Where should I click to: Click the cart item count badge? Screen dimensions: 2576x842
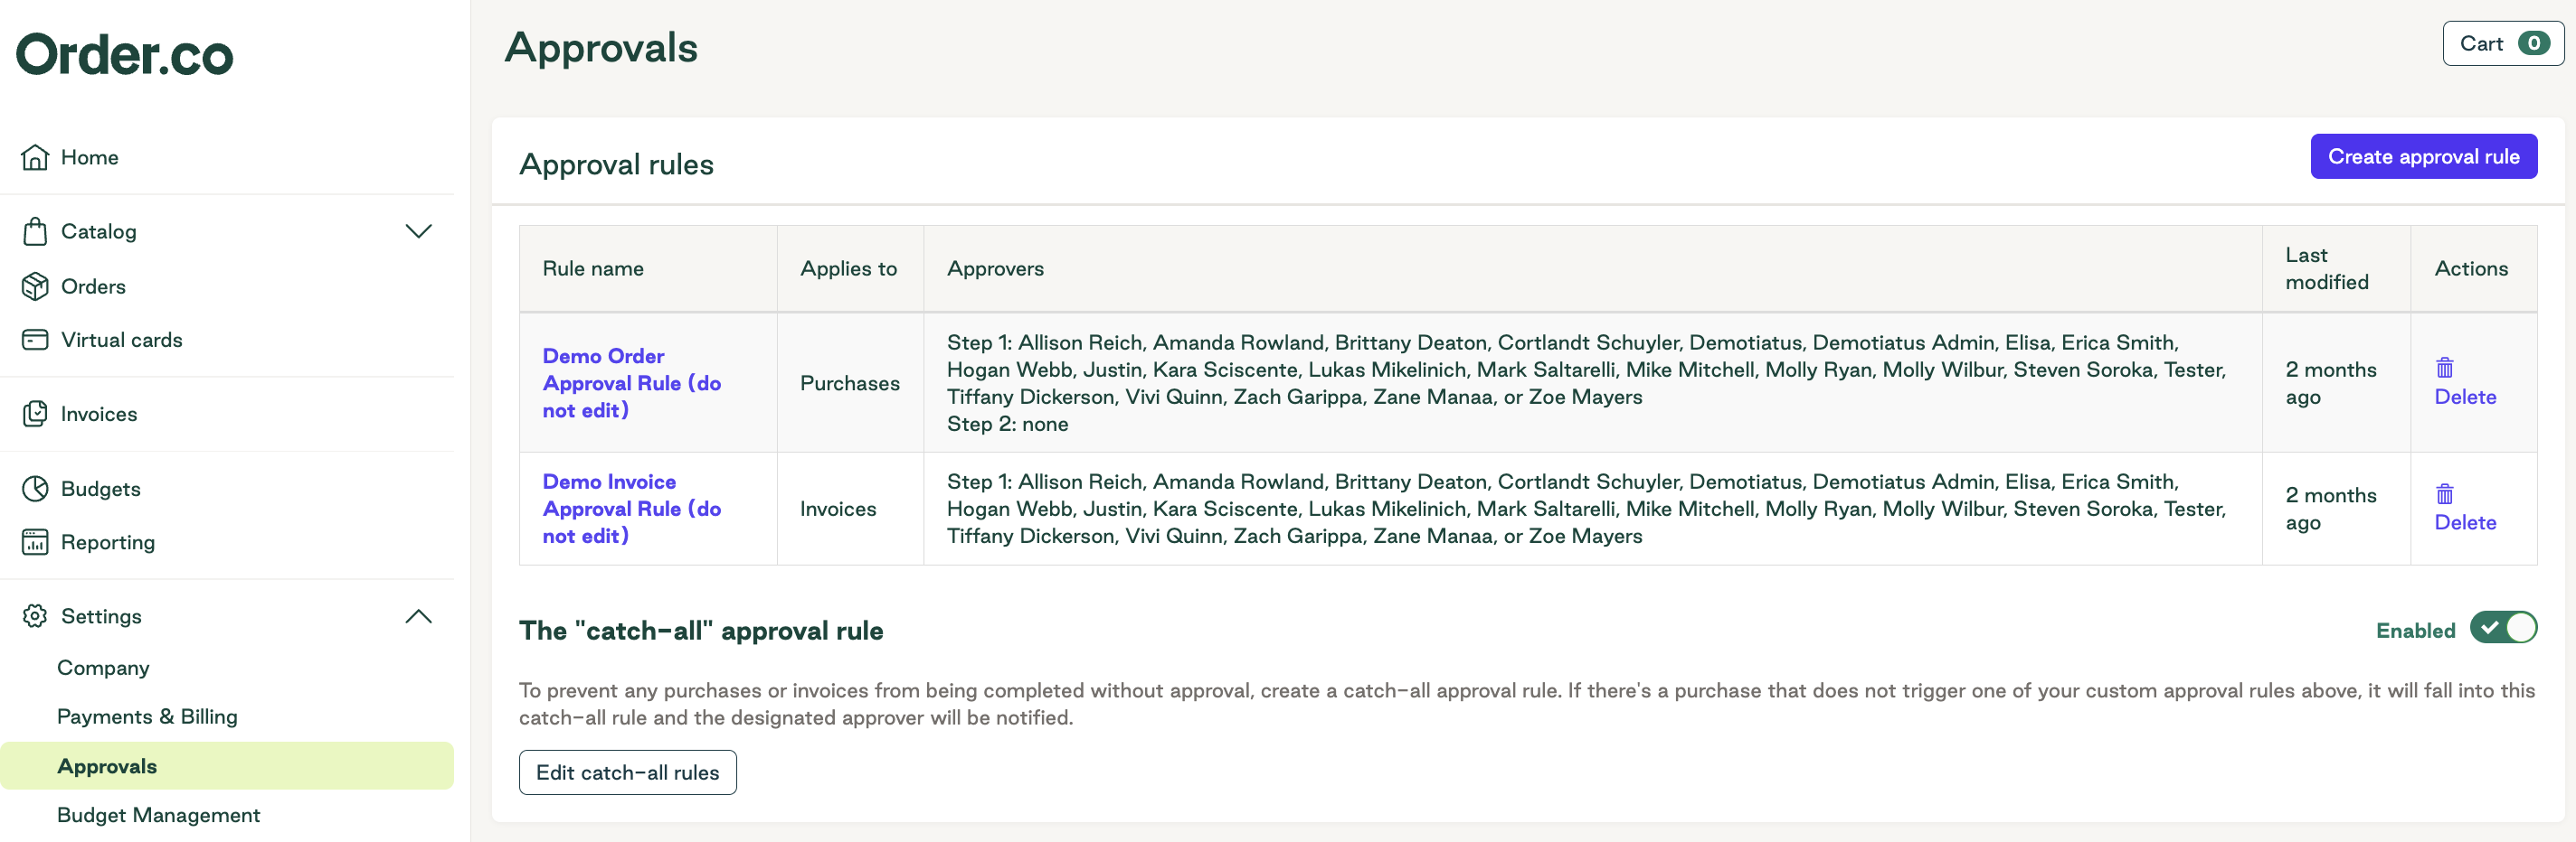[x=2533, y=43]
